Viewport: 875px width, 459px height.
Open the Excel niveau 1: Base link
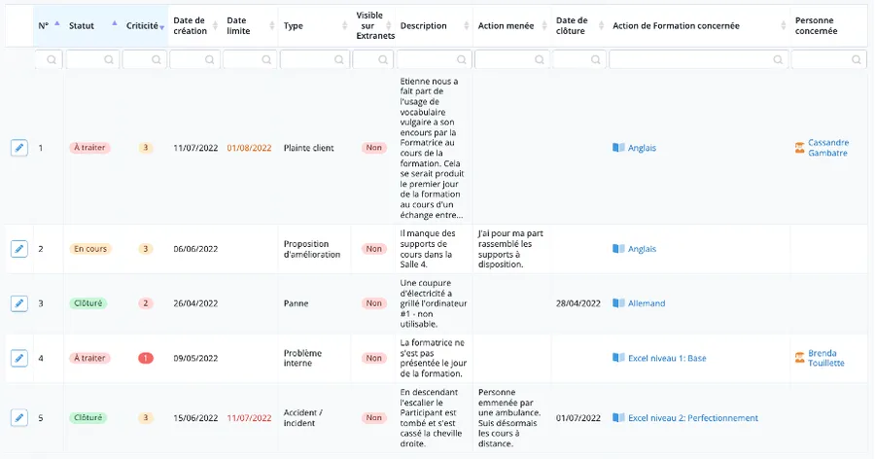[x=667, y=358]
